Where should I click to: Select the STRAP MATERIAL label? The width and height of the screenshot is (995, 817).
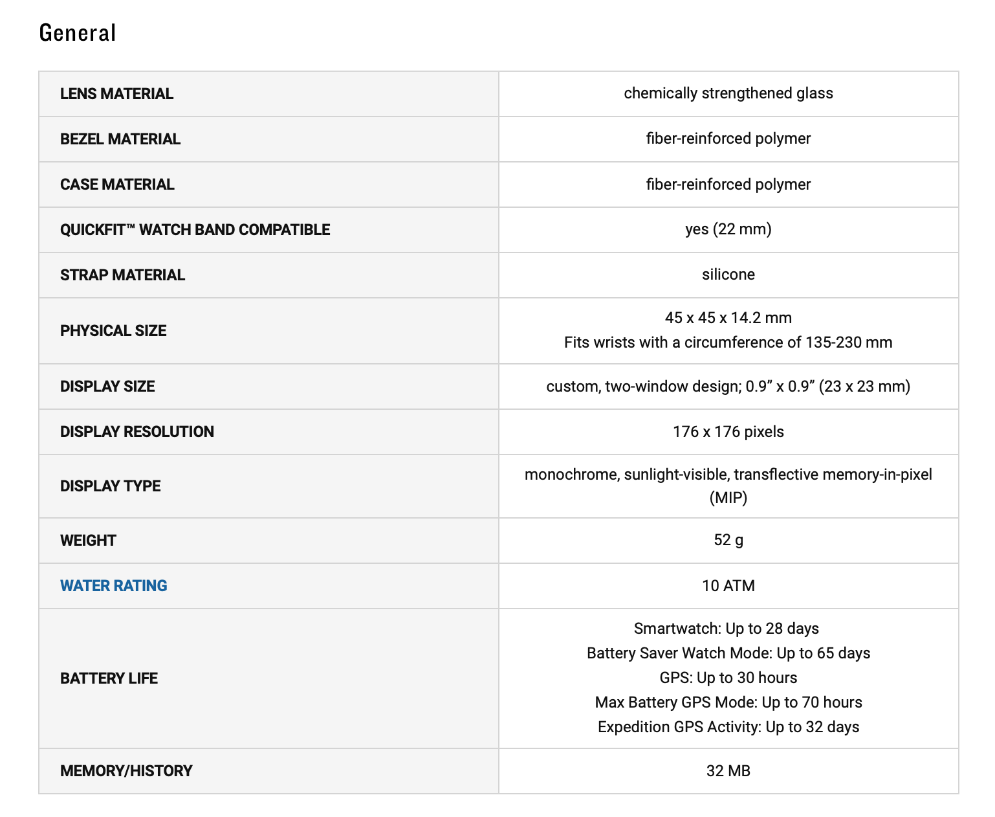point(122,275)
